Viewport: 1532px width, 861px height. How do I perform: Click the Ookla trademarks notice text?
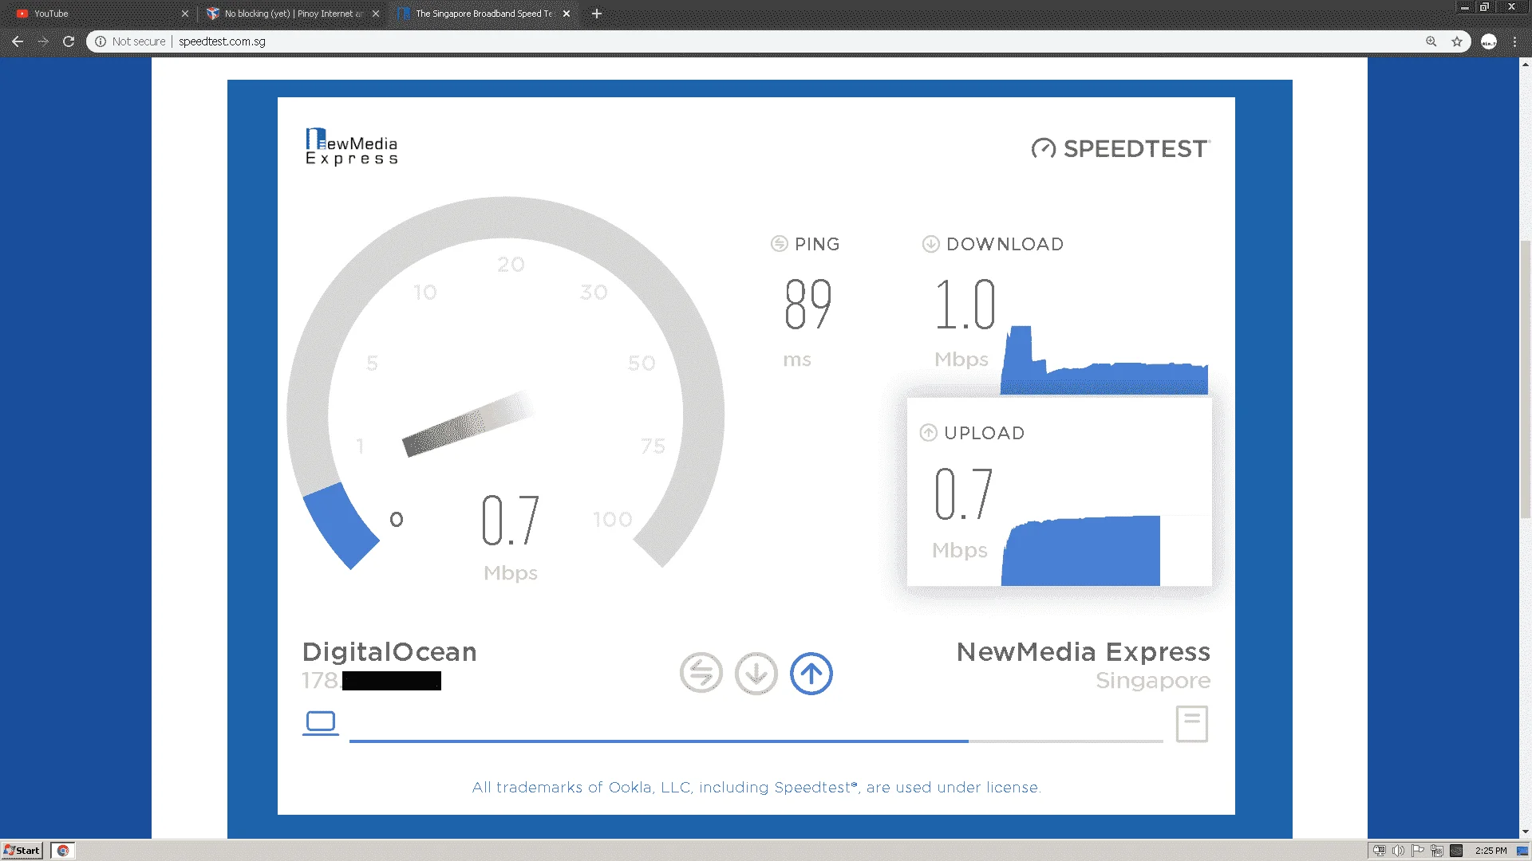756,788
